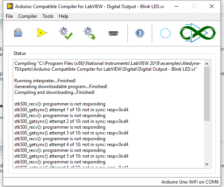224x187 pixels.
Task: Click the yellow triangle Show VI icon
Action: tap(42, 33)
